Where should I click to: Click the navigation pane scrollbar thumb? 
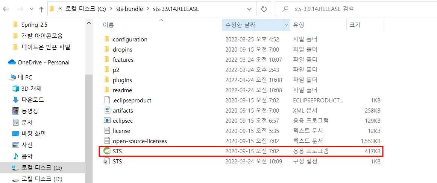point(89,128)
